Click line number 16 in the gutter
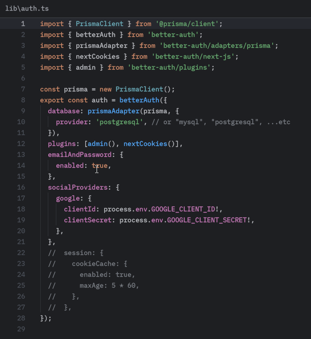The image size is (311, 339). (x=21, y=187)
